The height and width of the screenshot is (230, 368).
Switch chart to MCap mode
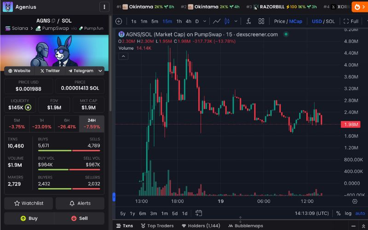coord(295,21)
